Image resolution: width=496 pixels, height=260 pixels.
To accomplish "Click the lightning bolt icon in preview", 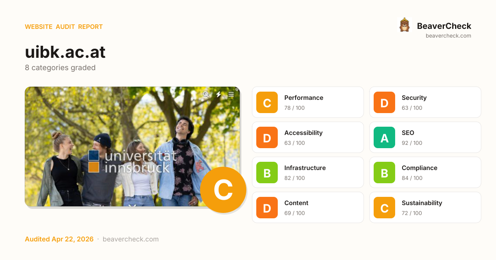I will pos(219,95).
